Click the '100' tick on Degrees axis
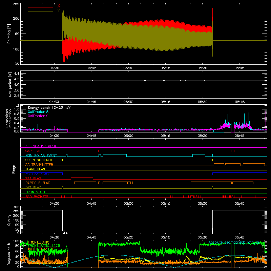 click(16, 241)
